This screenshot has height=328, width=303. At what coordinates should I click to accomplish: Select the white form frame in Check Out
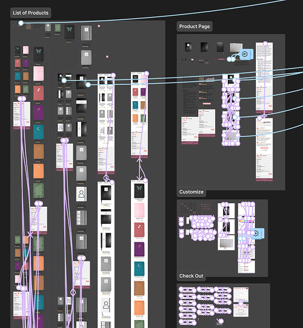(x=241, y=295)
